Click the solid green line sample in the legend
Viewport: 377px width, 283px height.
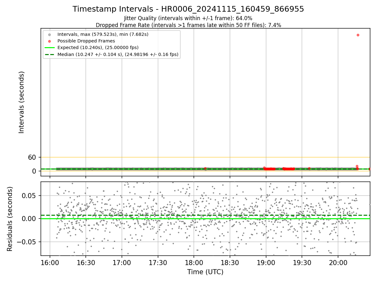tap(49, 48)
